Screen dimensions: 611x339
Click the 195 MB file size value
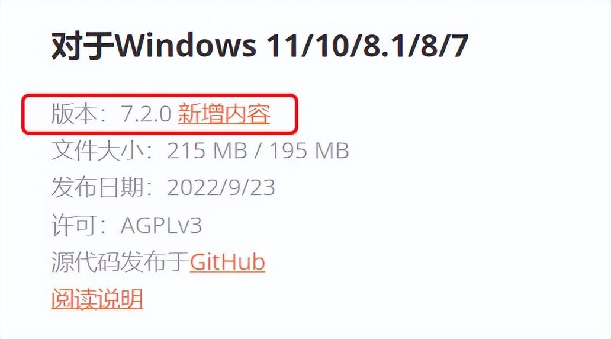309,151
